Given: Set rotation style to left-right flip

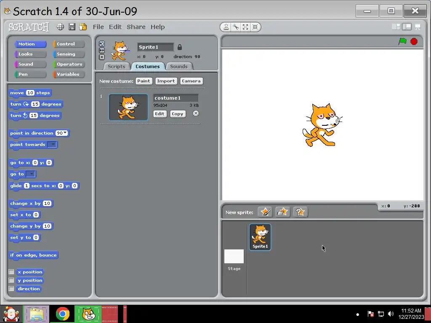Looking at the screenshot, I should (x=102, y=50).
